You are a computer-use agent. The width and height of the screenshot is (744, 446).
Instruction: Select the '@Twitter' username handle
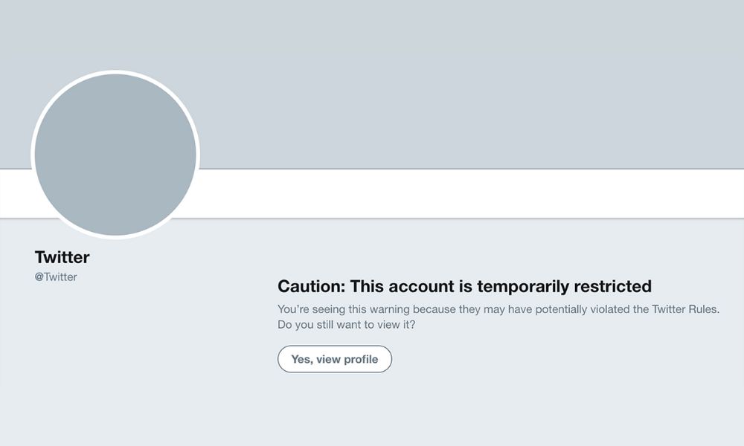[x=57, y=277]
